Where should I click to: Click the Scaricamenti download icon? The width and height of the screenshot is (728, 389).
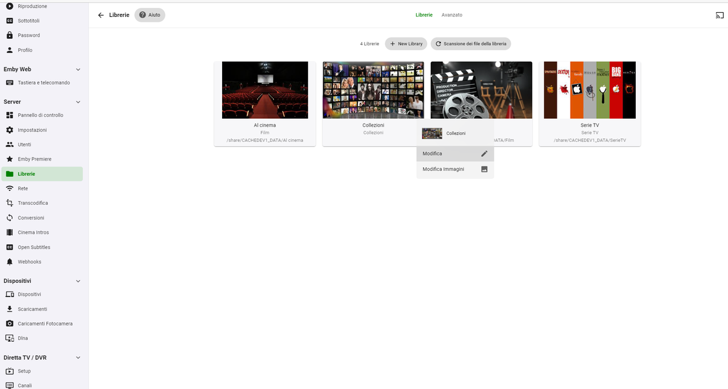10,309
